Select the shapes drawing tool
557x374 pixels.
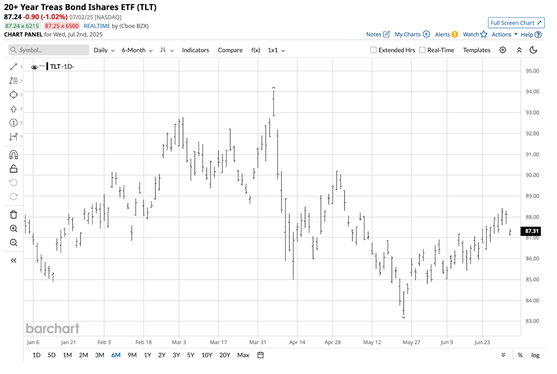coord(13,94)
